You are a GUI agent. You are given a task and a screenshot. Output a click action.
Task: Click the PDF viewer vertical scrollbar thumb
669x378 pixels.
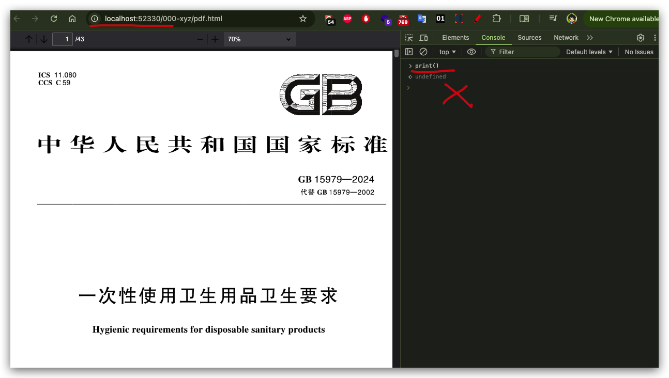click(x=397, y=53)
